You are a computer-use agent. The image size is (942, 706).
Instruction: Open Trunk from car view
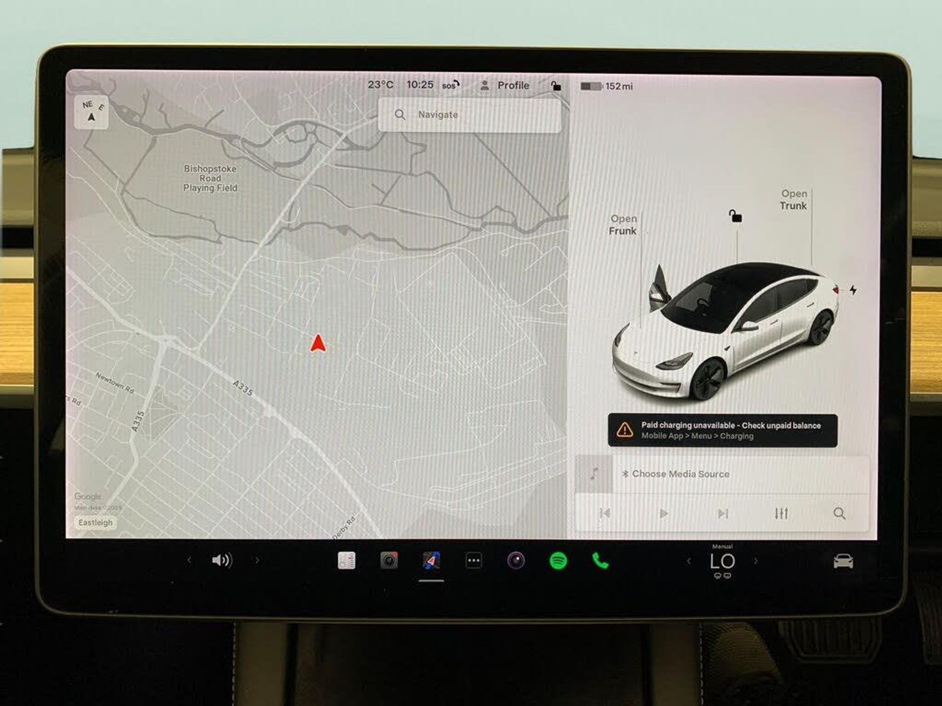click(x=794, y=199)
